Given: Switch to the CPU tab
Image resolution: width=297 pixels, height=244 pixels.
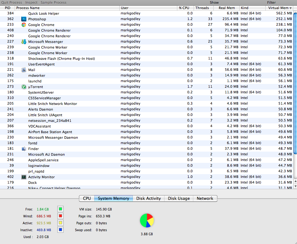Looking at the screenshot, I should 87,198.
